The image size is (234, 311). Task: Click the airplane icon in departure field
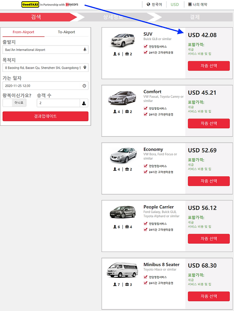[x=85, y=49]
